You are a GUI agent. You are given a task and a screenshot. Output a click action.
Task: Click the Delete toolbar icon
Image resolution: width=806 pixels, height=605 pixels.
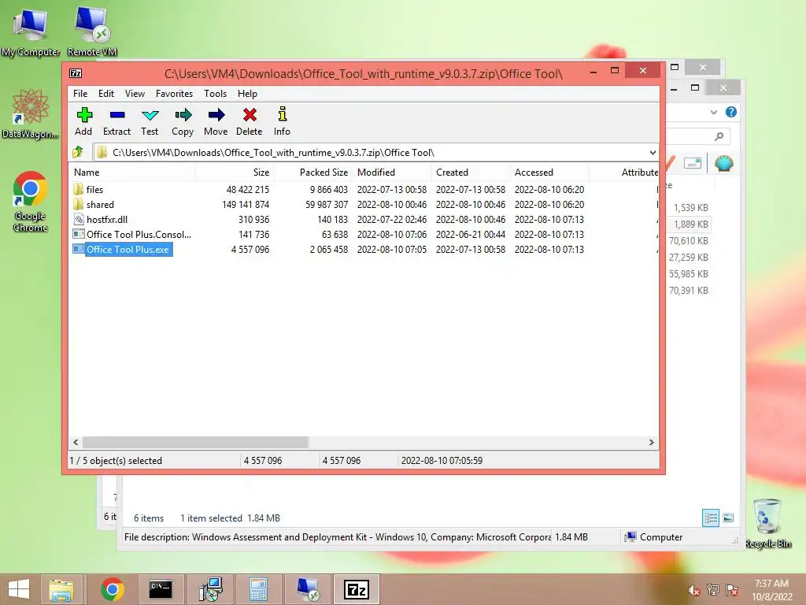pos(250,122)
